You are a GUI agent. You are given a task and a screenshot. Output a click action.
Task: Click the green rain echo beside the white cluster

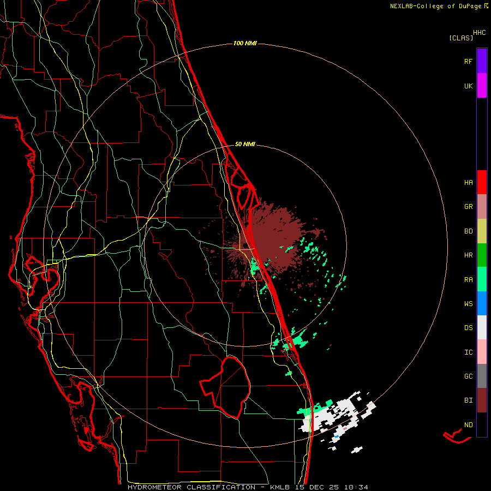314,409
